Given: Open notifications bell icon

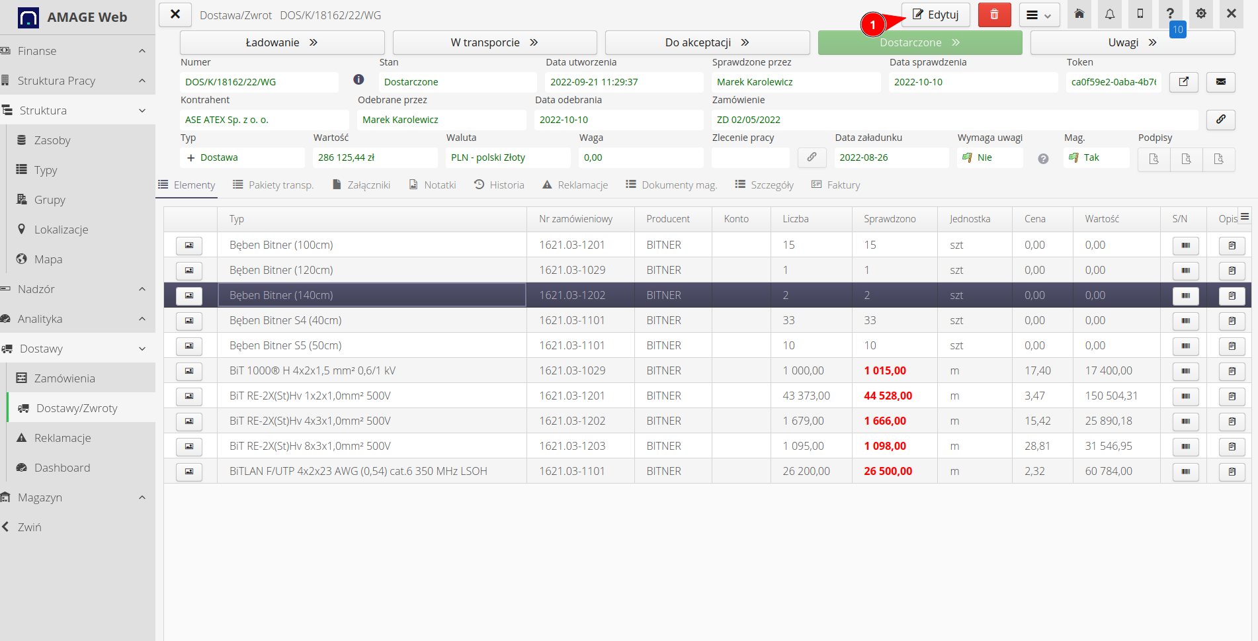Looking at the screenshot, I should coord(1110,15).
